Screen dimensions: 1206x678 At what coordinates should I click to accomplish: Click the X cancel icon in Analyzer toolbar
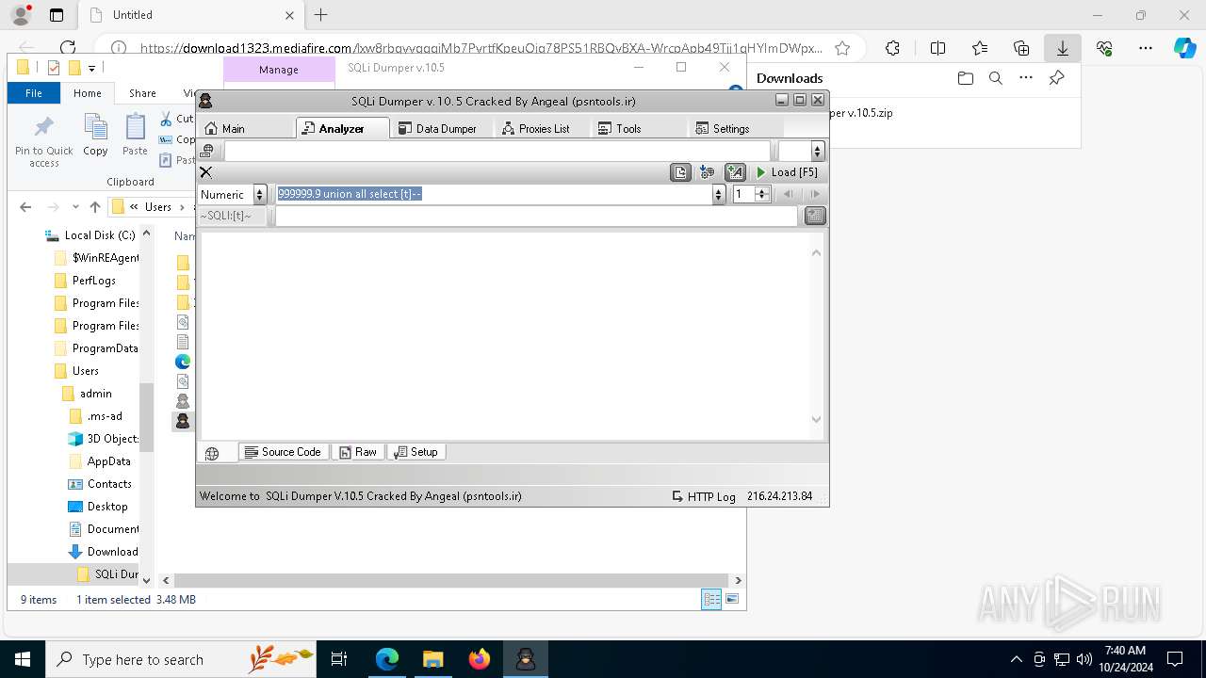point(206,172)
